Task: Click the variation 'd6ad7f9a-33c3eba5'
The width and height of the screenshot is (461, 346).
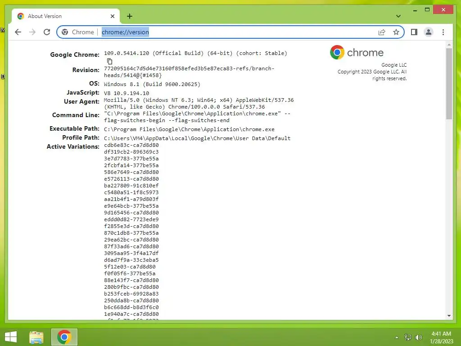Action: (131, 260)
